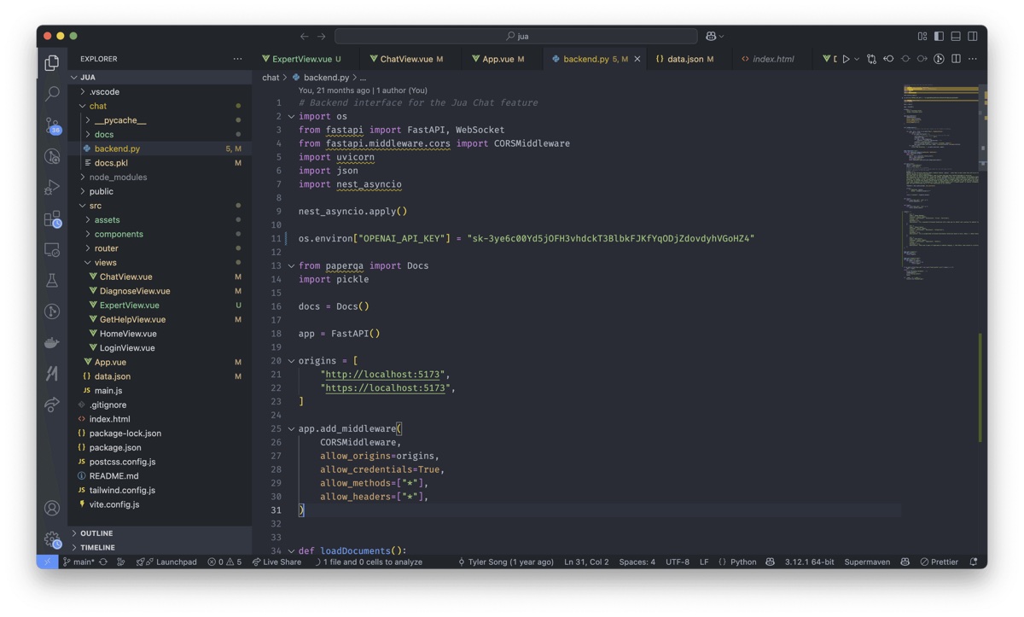Viewport: 1024px width, 617px height.
Task: Open the Run and Debug view
Action: pos(52,188)
